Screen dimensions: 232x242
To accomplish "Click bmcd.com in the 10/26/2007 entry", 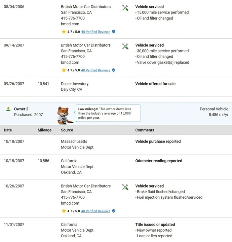I will 70,203.
